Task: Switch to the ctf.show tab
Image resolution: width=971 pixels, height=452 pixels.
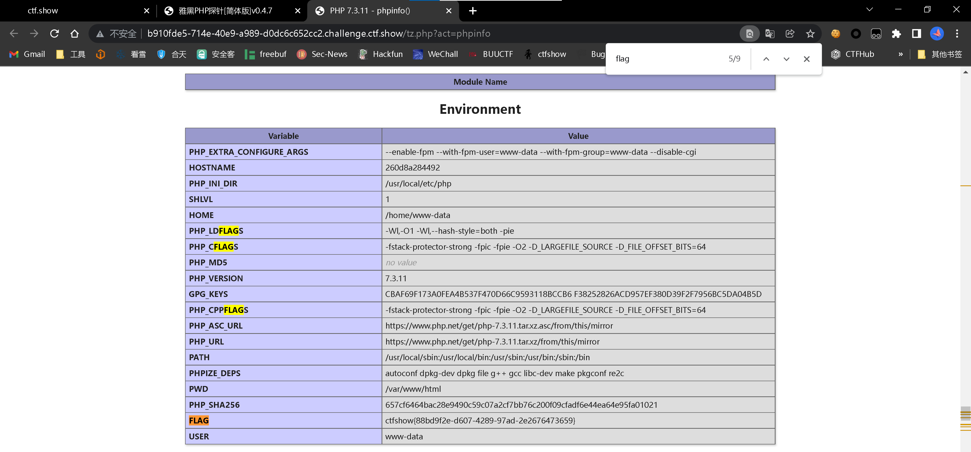Action: point(43,11)
